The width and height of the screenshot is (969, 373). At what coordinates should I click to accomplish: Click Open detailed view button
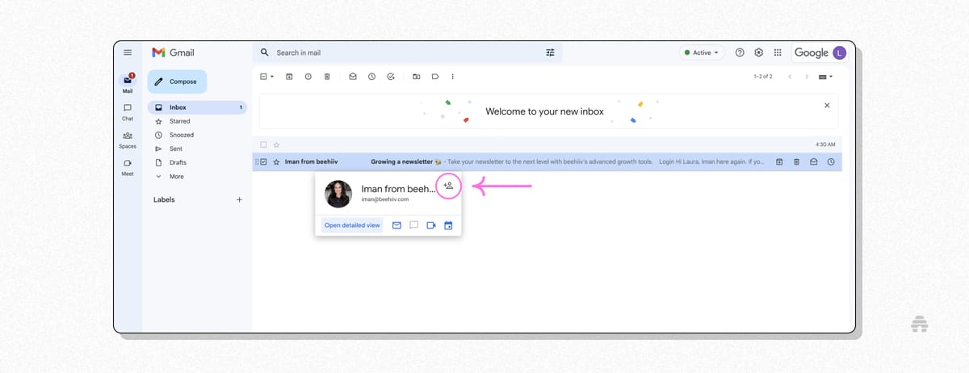351,225
